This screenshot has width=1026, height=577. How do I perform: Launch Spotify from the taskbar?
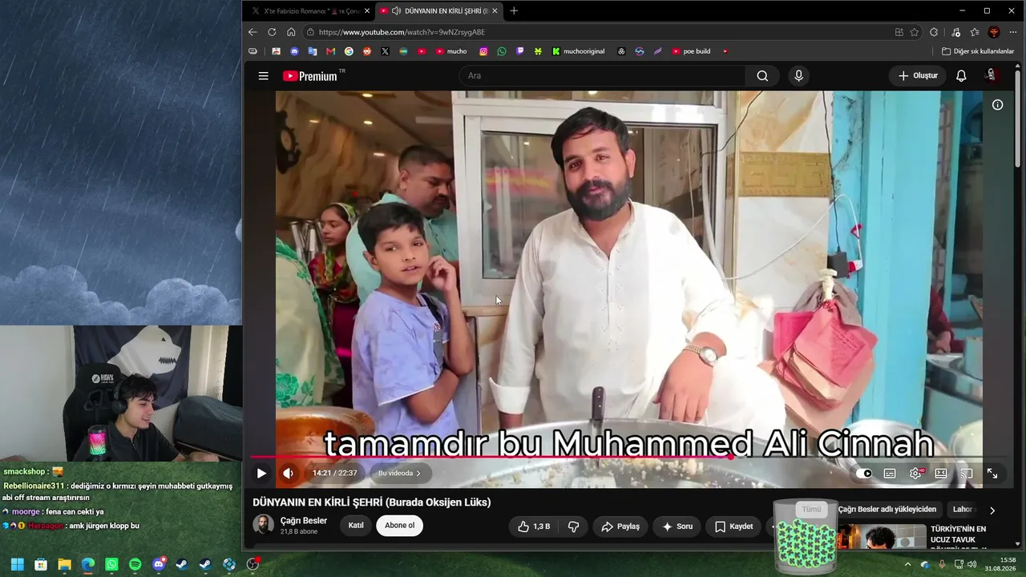click(x=135, y=564)
